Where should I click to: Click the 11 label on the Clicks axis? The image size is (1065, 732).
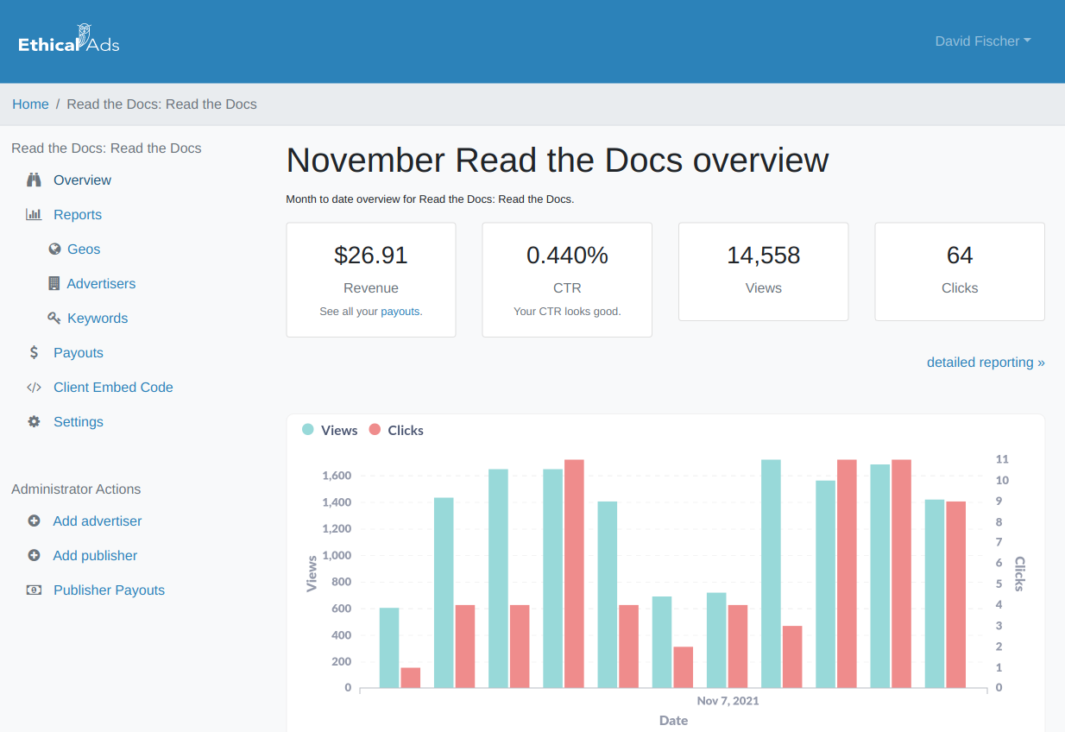click(x=1002, y=459)
